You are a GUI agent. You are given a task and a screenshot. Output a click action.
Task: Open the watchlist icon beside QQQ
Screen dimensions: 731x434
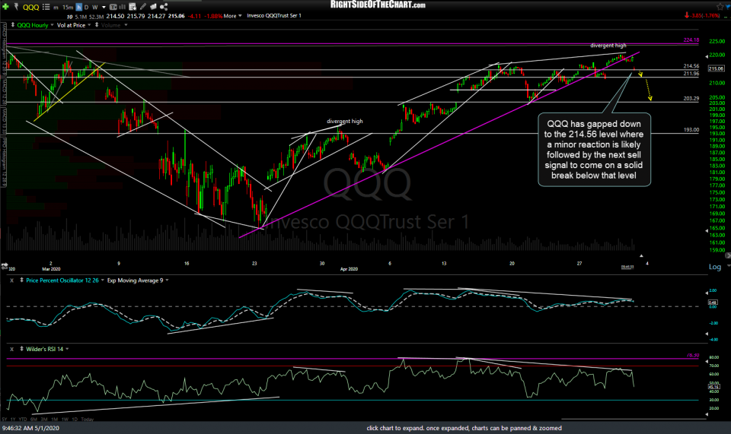tap(46, 7)
